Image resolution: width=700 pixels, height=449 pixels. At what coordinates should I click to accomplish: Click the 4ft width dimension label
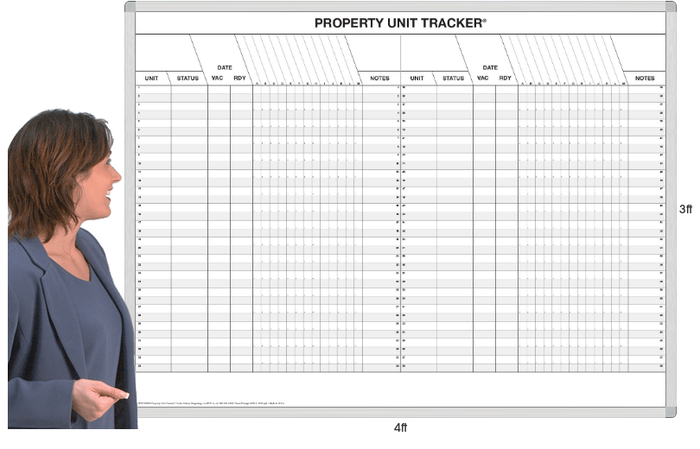[400, 427]
